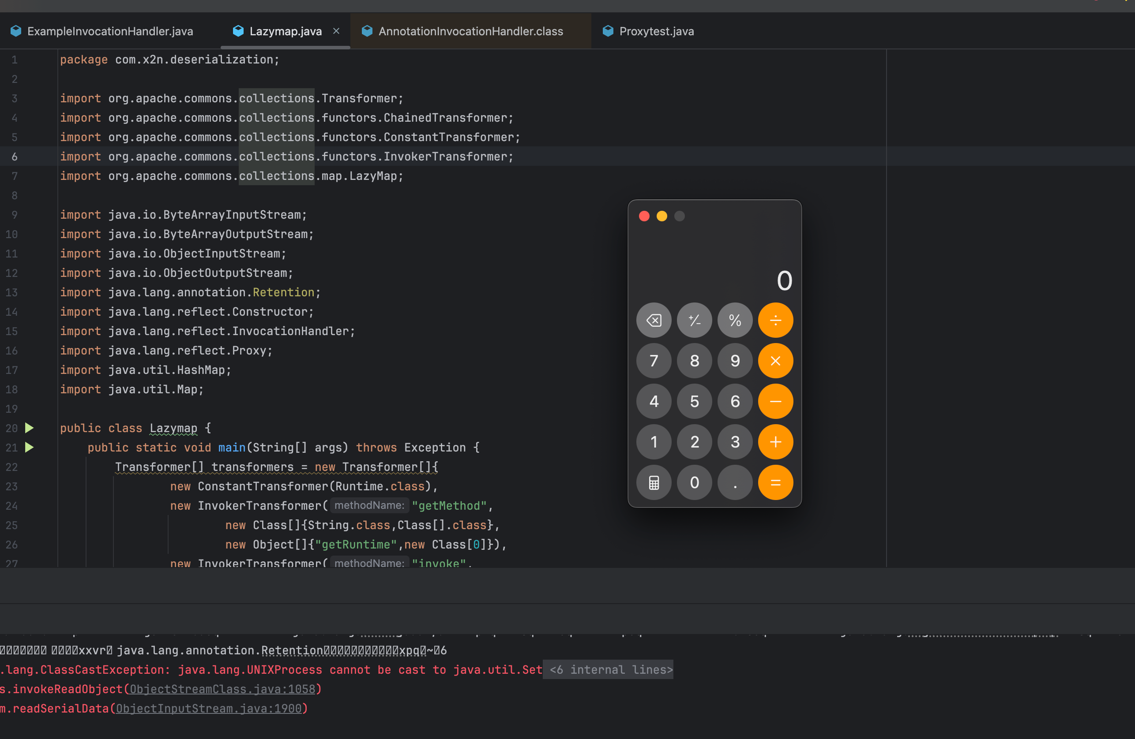Run class Lazymap from gutter arrow
This screenshot has width=1135, height=739.
(x=30, y=428)
